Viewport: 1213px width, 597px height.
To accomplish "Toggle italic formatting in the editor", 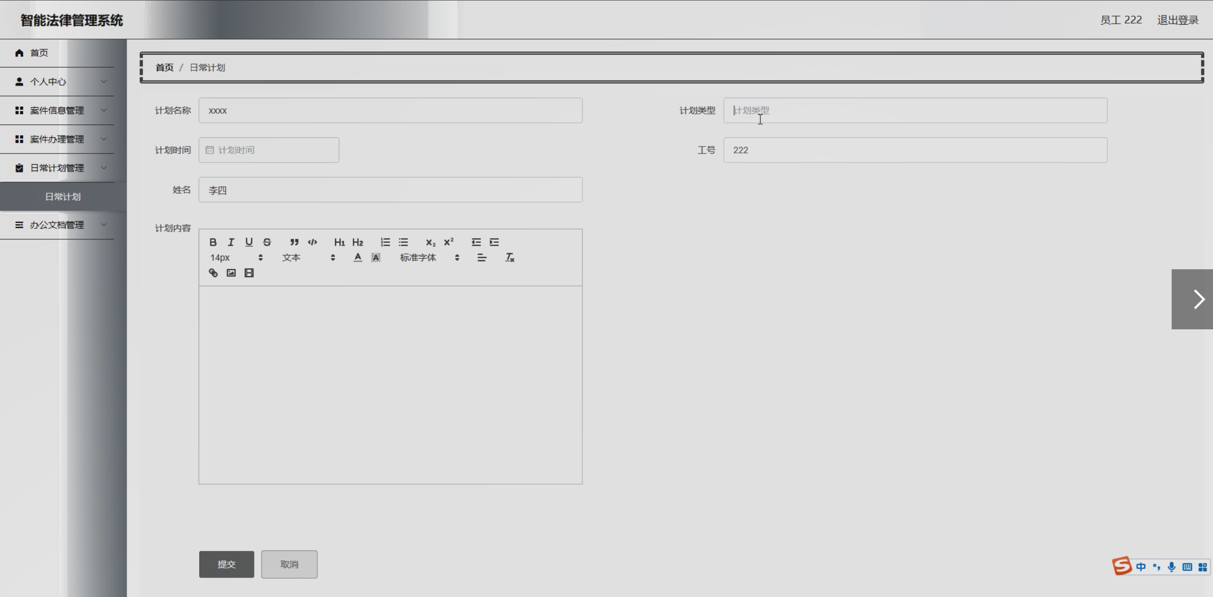I will click(231, 242).
